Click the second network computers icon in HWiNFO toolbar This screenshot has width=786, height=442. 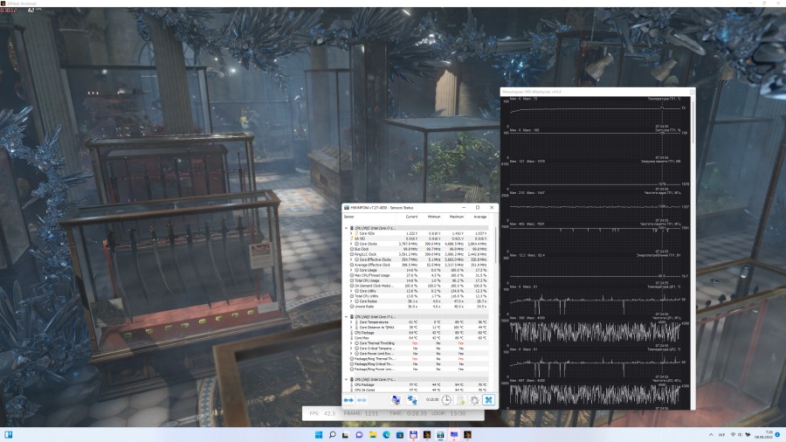pos(412,399)
